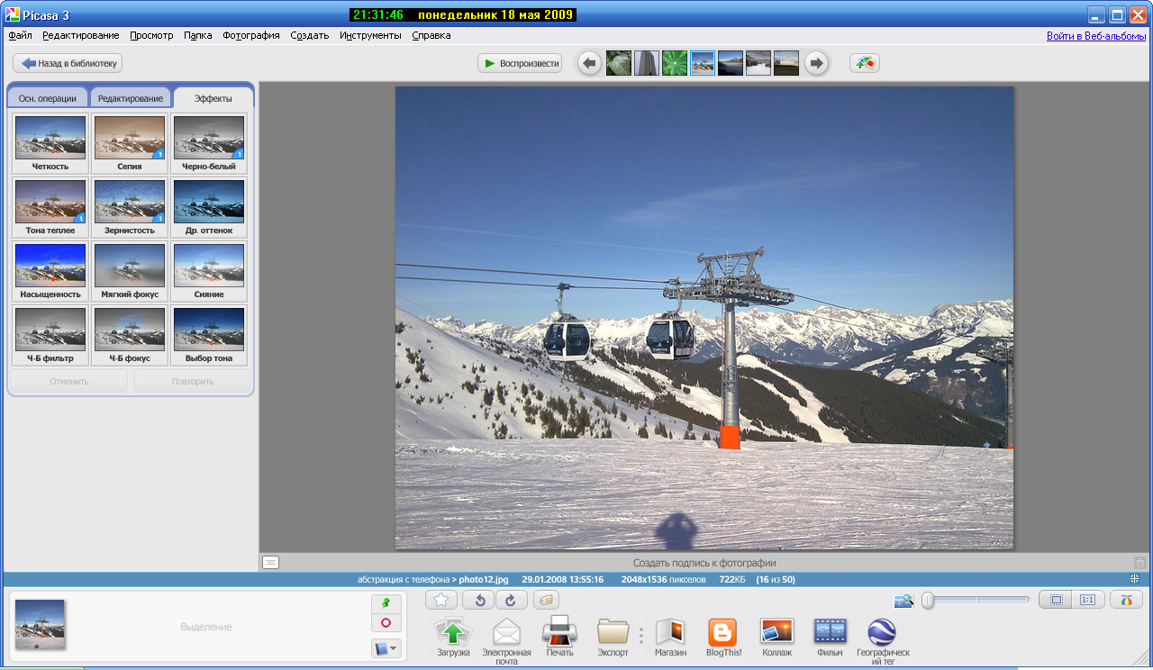Switch to the Редактирование tab in edit panel
Screen dimensions: 1153x670
click(x=131, y=98)
